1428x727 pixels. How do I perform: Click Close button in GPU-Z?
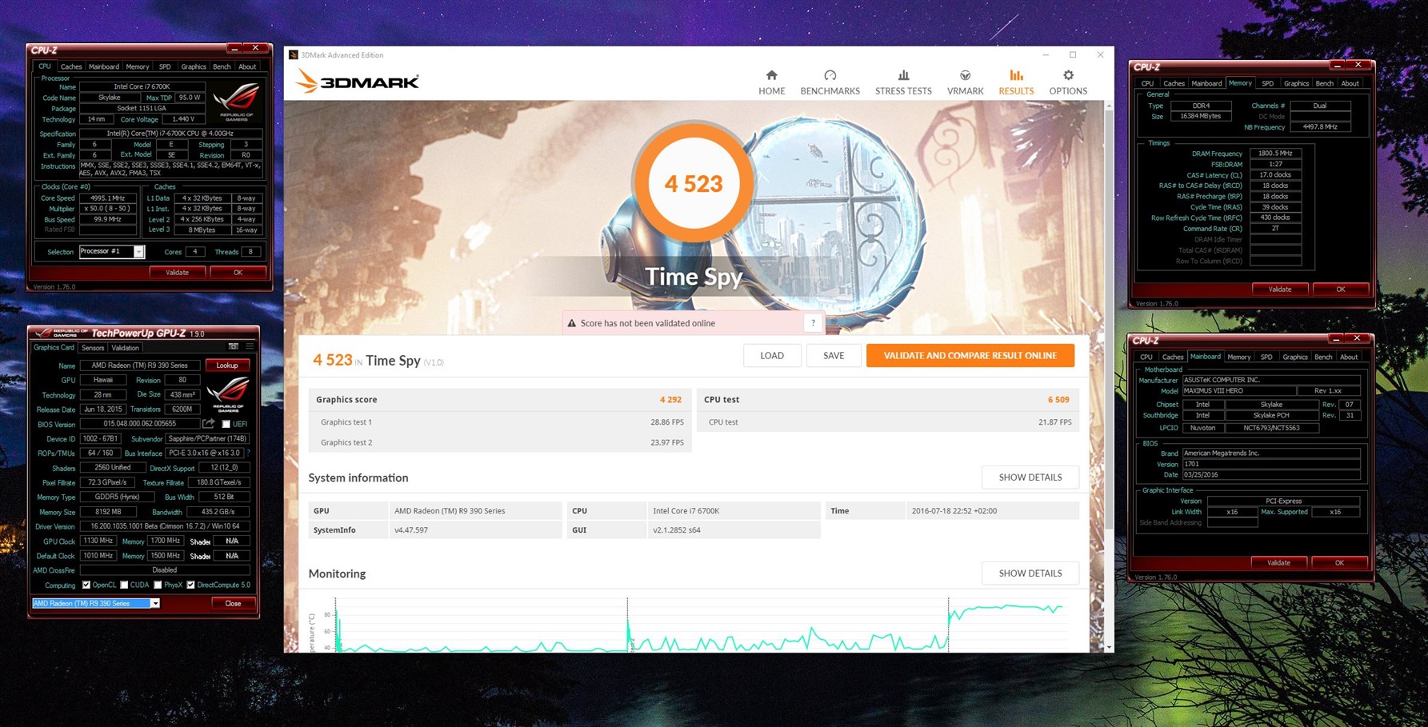coord(233,604)
